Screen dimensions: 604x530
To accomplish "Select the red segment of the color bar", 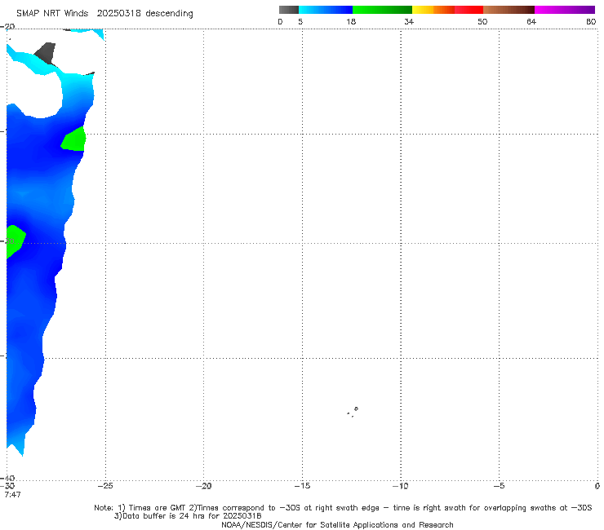I will point(469,10).
